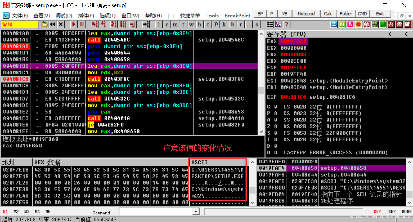
Task: Click the red 爱 toolbar icon
Action: pos(399,24)
